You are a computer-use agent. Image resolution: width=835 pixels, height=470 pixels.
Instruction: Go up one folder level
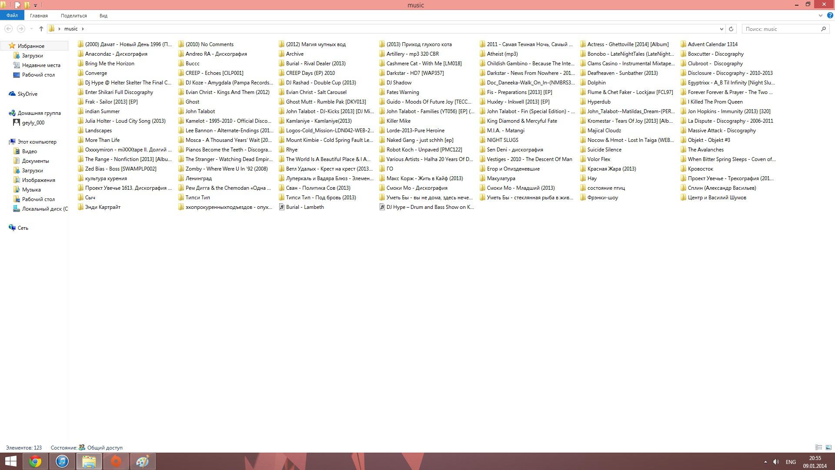(x=41, y=29)
